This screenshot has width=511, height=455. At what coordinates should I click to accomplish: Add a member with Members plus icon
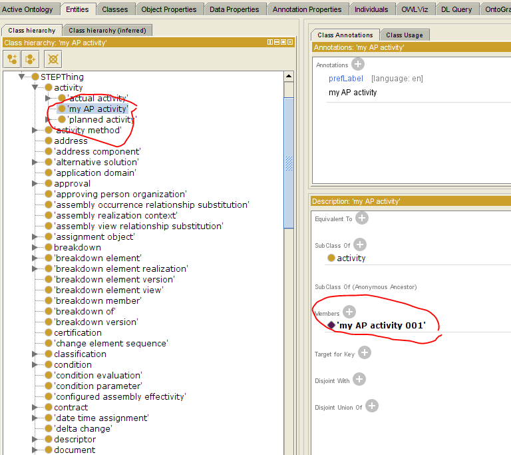pos(349,312)
